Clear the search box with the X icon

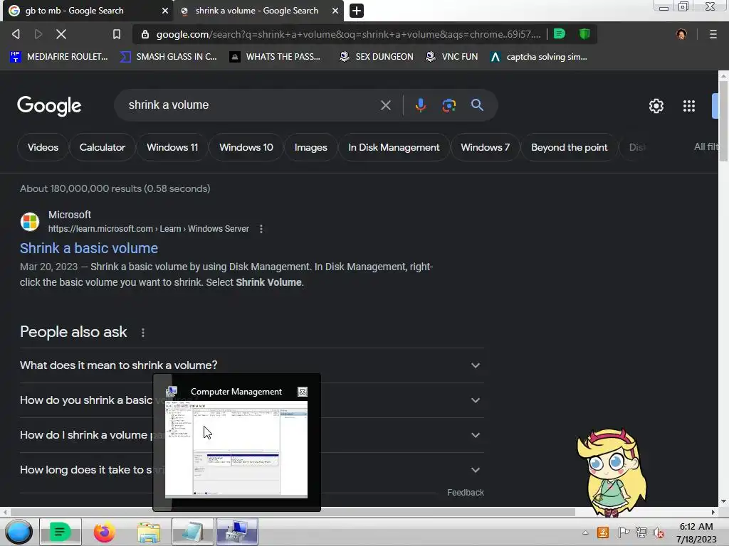click(x=385, y=105)
